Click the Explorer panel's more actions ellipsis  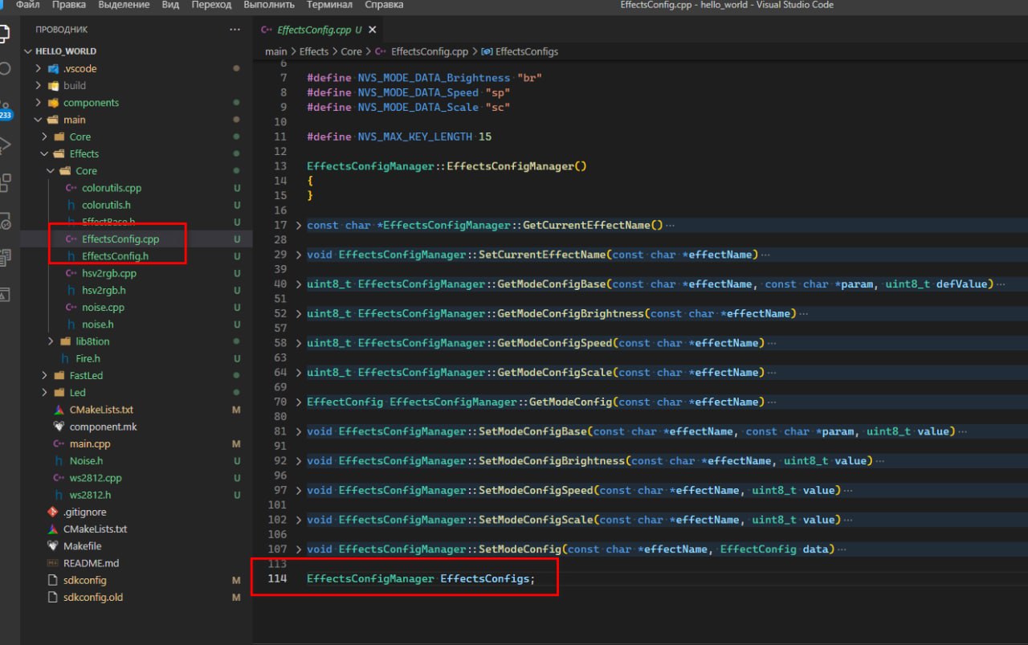pyautogui.click(x=235, y=30)
